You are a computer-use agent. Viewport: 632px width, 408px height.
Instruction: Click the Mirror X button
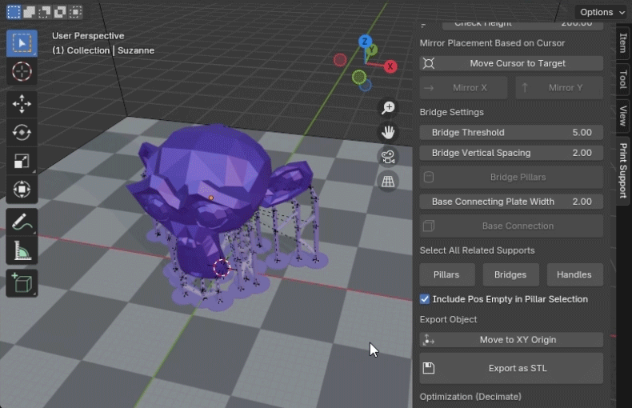[463, 88]
